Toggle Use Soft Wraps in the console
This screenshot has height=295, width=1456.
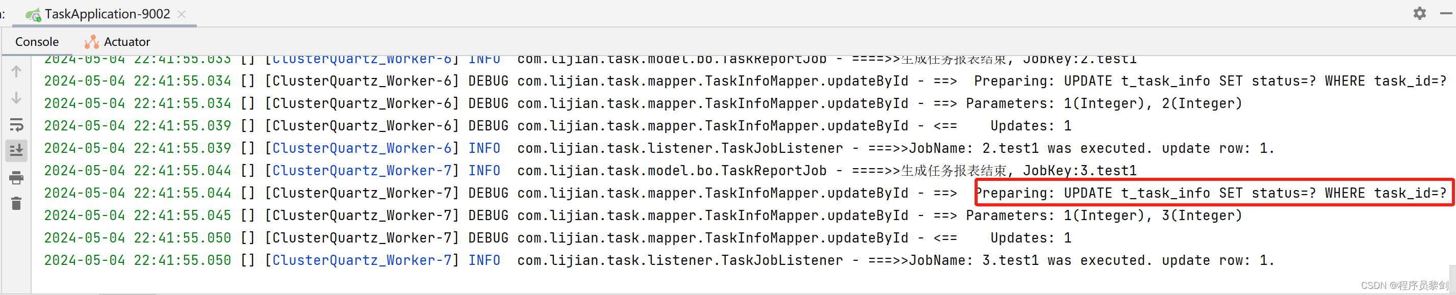pos(16,125)
